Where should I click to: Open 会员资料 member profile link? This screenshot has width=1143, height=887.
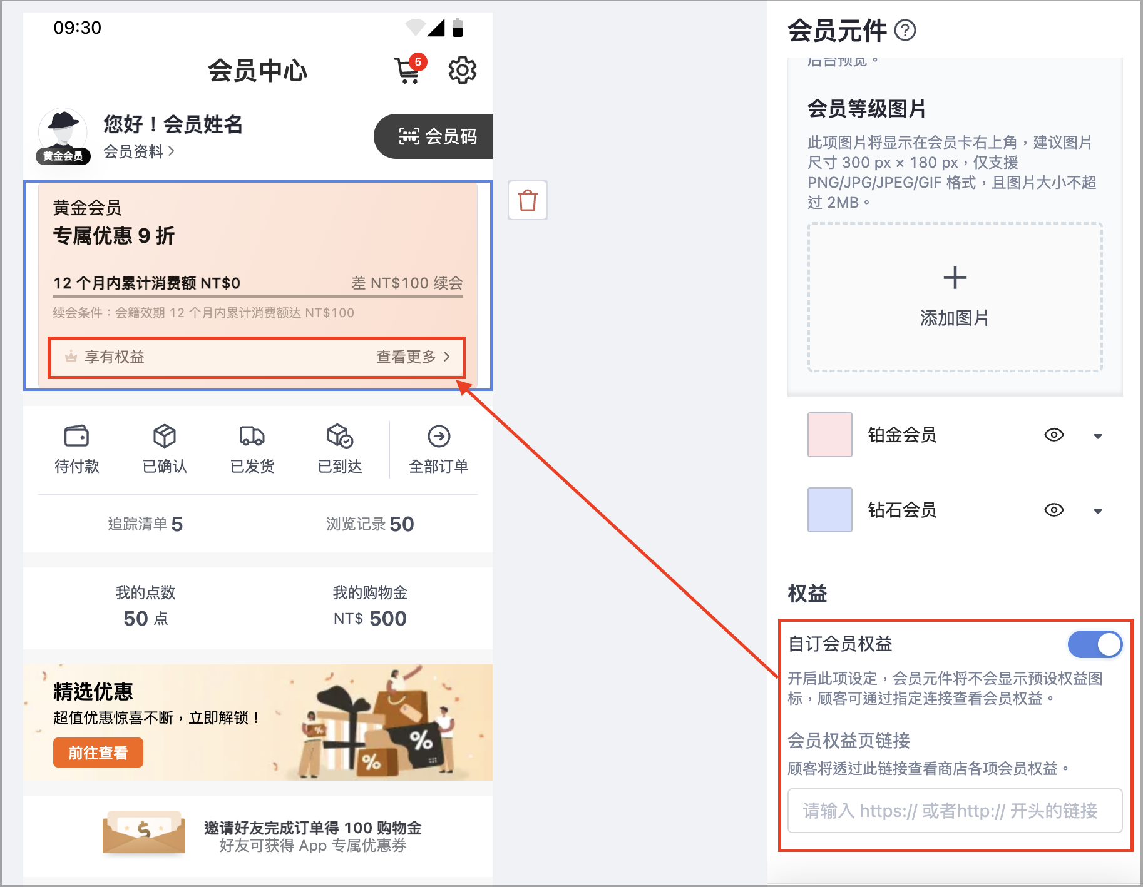click(x=138, y=151)
